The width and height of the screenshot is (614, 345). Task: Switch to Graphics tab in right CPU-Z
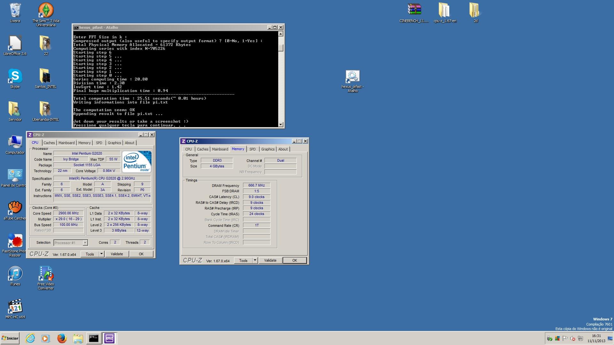[x=268, y=149]
